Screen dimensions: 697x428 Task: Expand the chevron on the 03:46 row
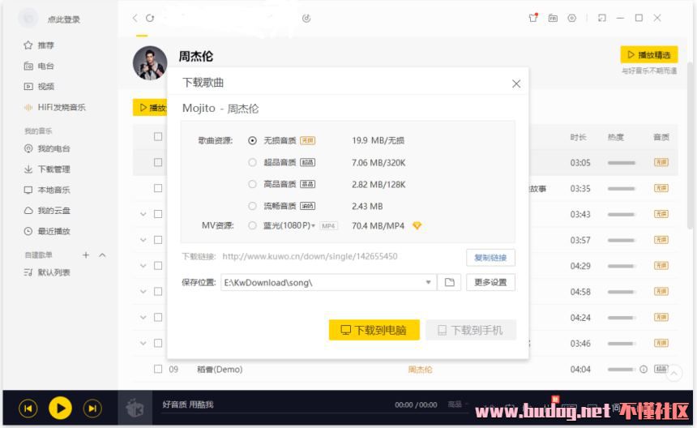click(143, 343)
